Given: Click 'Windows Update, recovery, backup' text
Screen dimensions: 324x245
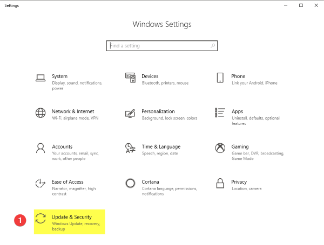Looking at the screenshot, I should [x=76, y=226].
